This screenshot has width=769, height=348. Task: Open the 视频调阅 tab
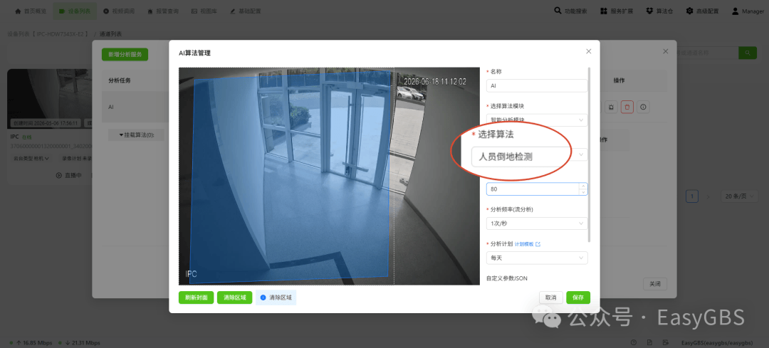[119, 11]
